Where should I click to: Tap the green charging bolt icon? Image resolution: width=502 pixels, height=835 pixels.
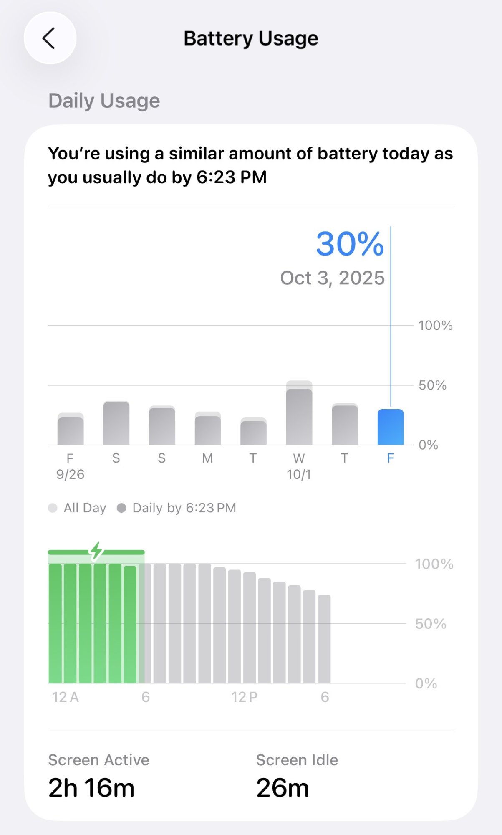pos(96,551)
